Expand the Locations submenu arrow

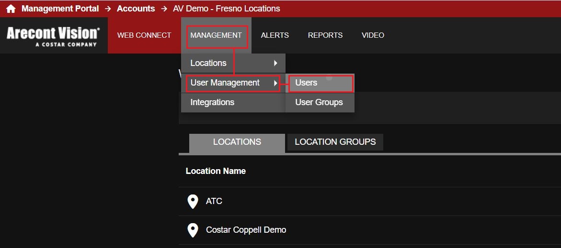275,63
